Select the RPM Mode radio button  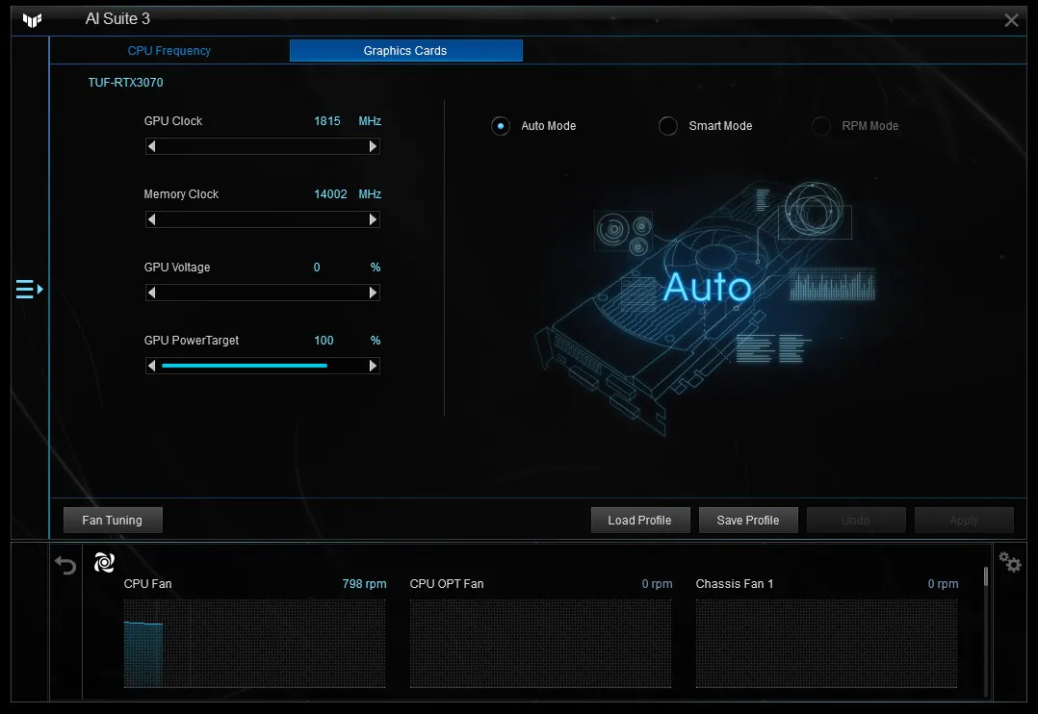tap(820, 126)
